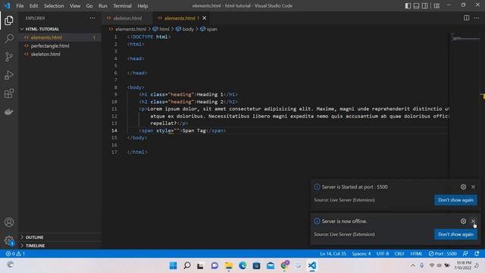
Task: Open perfectangle.html in the explorer
Action: pyautogui.click(x=60, y=45)
